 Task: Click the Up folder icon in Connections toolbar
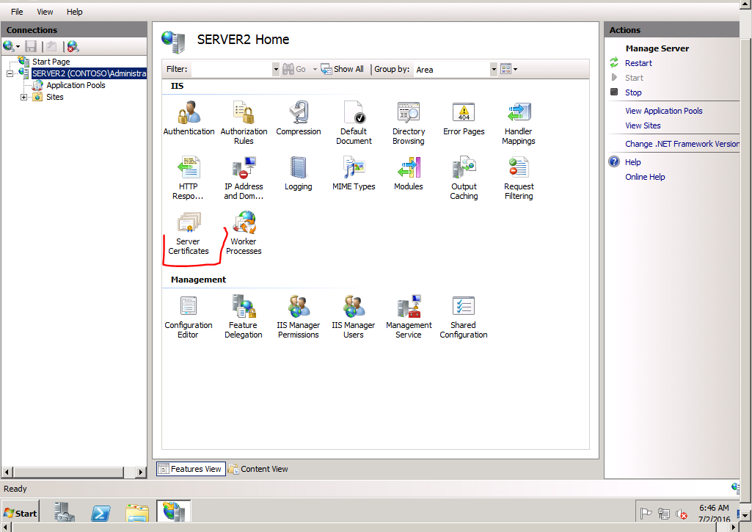coord(52,46)
